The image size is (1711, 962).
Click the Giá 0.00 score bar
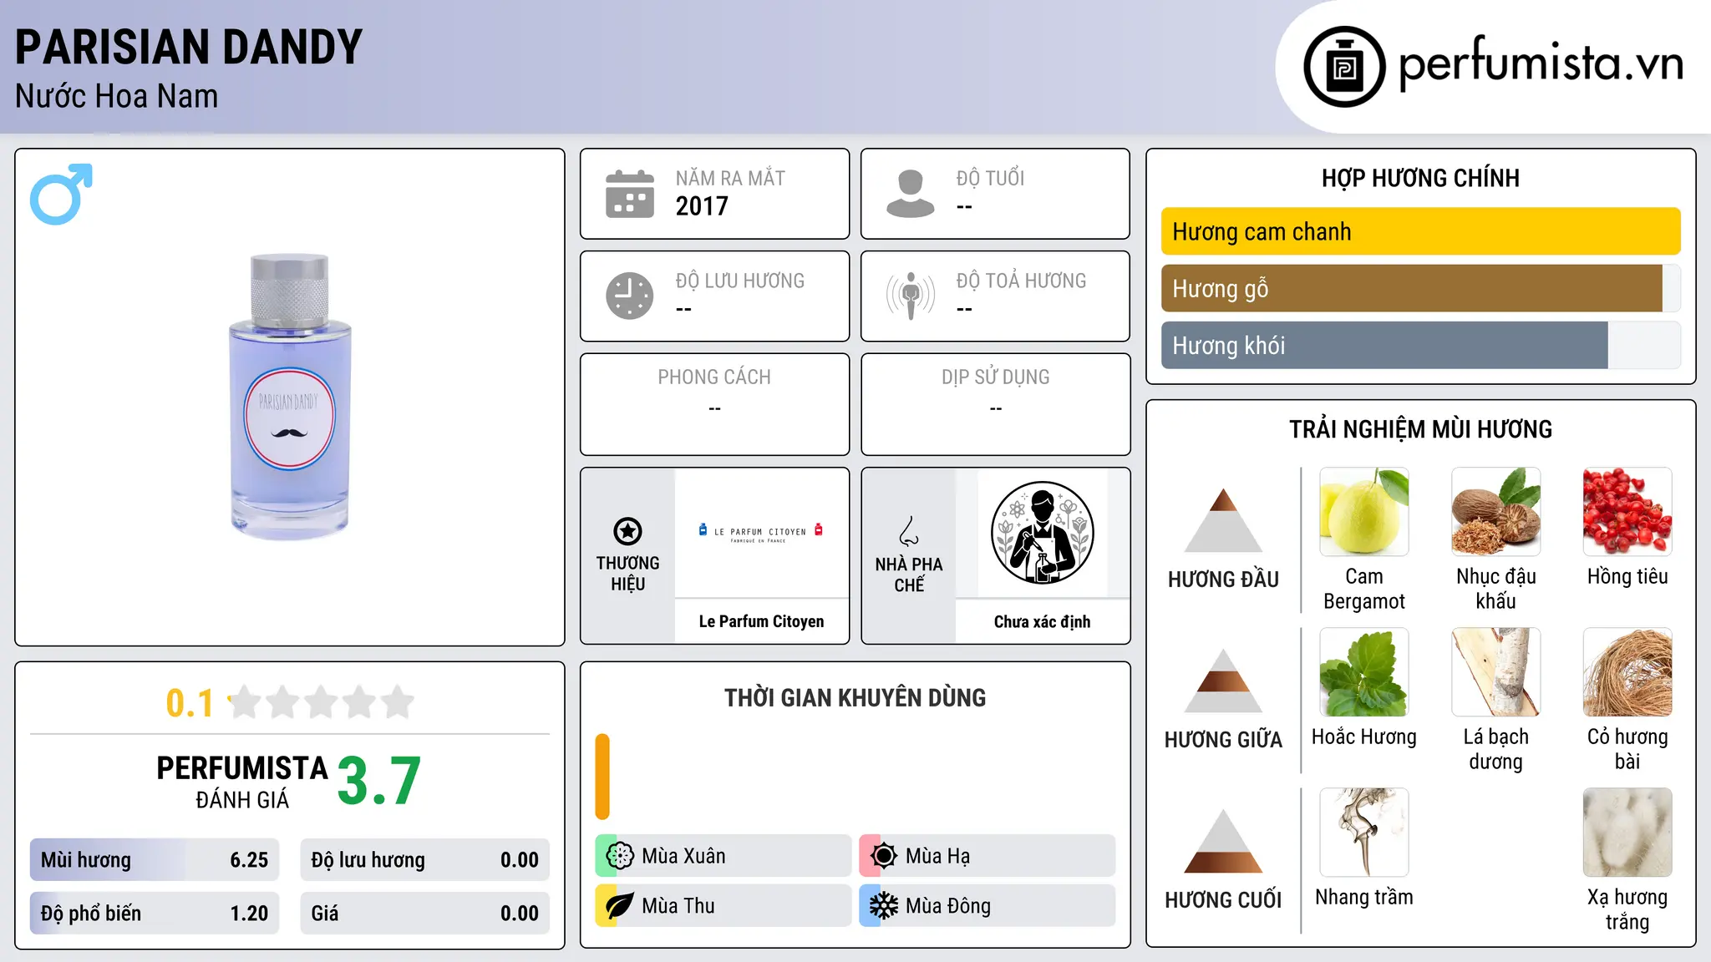[425, 914]
